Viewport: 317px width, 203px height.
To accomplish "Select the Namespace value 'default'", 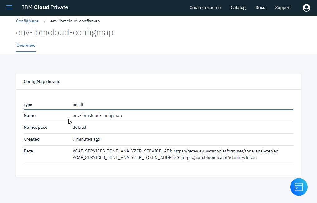I will click(x=79, y=127).
